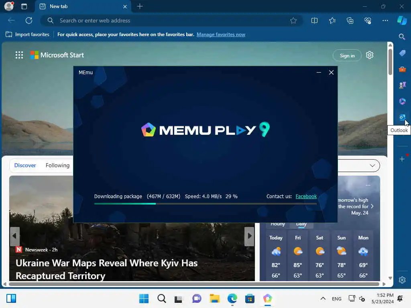411x308 pixels.
Task: Open sidebar Shopping tag icon
Action: [402, 53]
